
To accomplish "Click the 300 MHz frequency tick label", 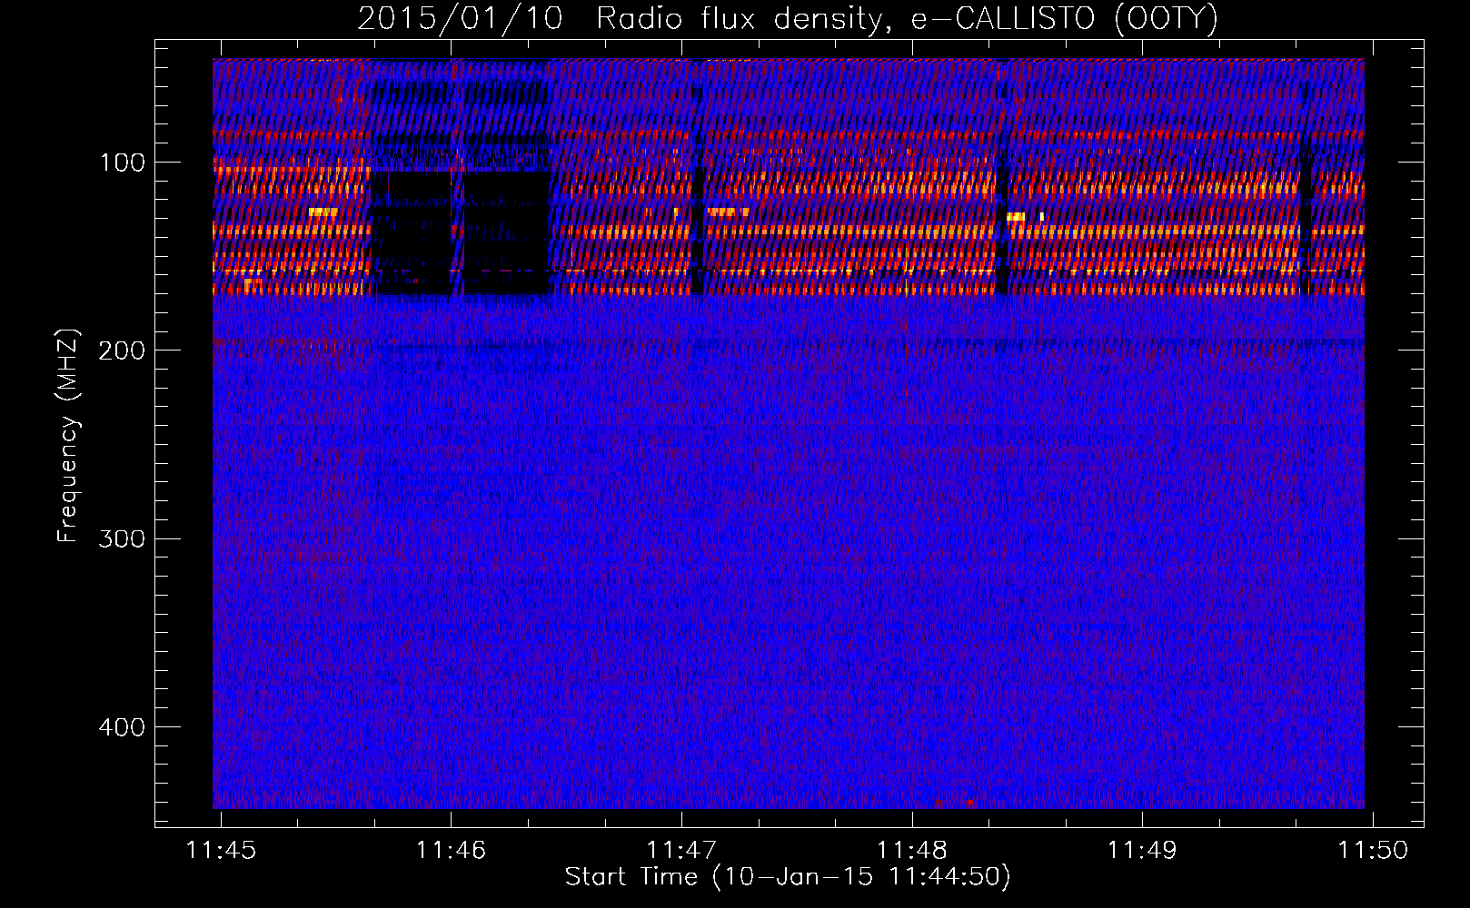I will 123,539.
